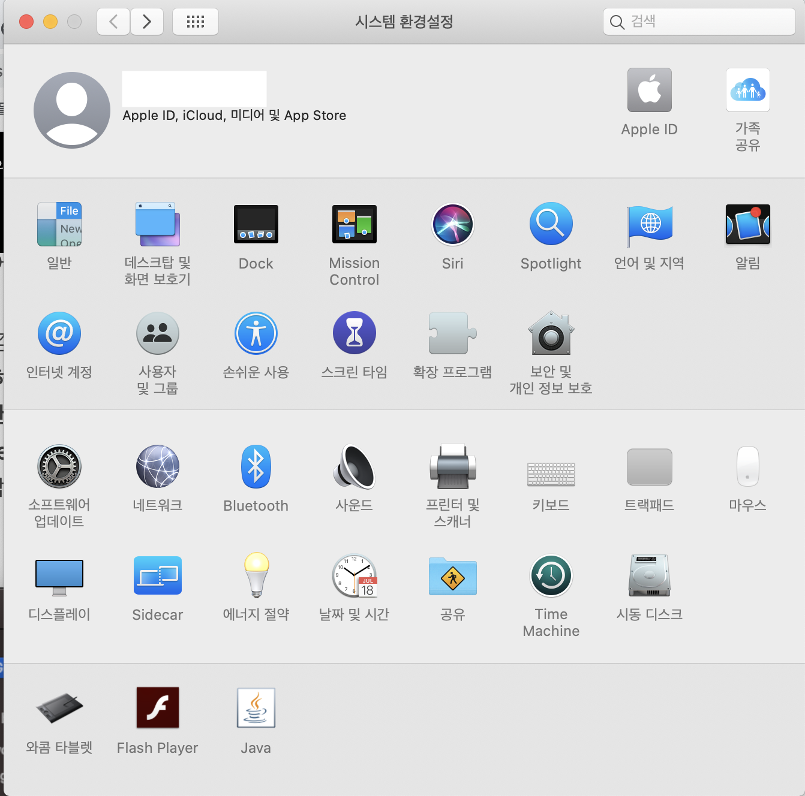Open the Java control panel

(256, 708)
